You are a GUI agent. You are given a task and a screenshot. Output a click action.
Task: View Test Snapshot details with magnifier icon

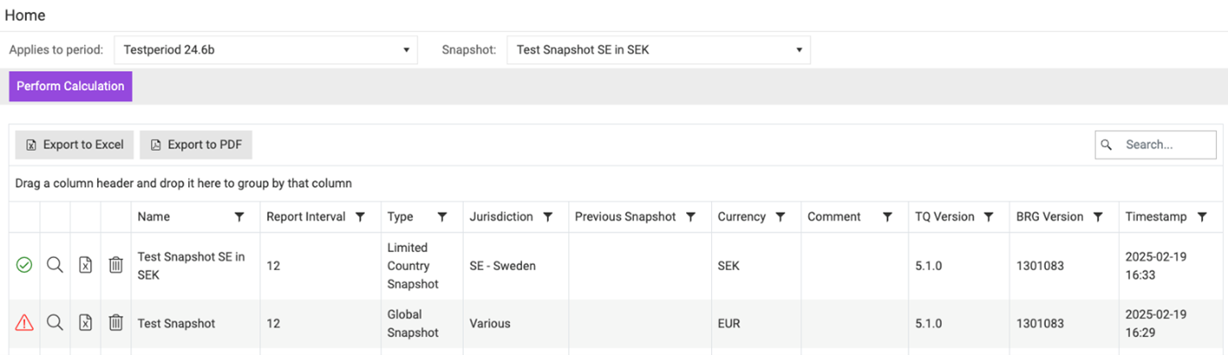click(x=55, y=323)
